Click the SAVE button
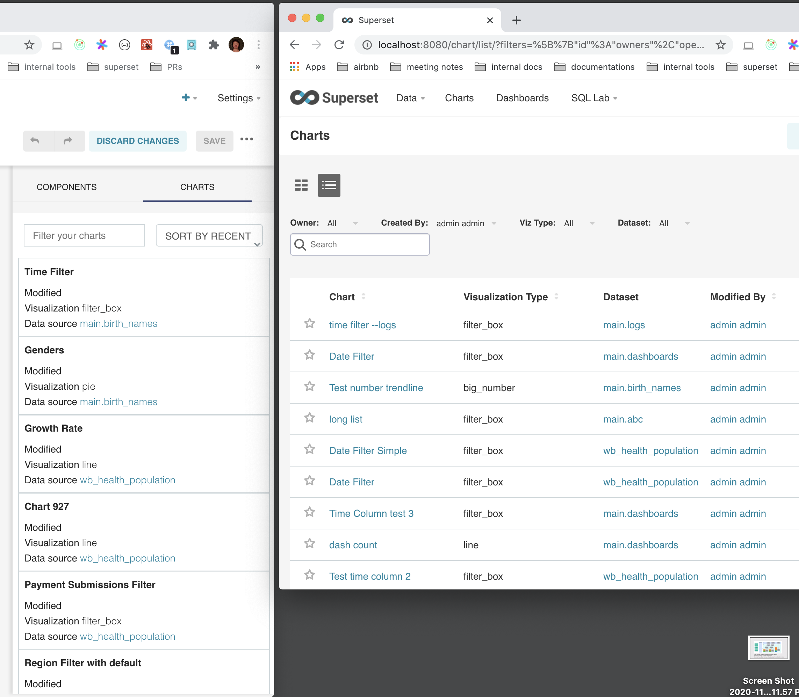The image size is (799, 697). click(x=214, y=141)
